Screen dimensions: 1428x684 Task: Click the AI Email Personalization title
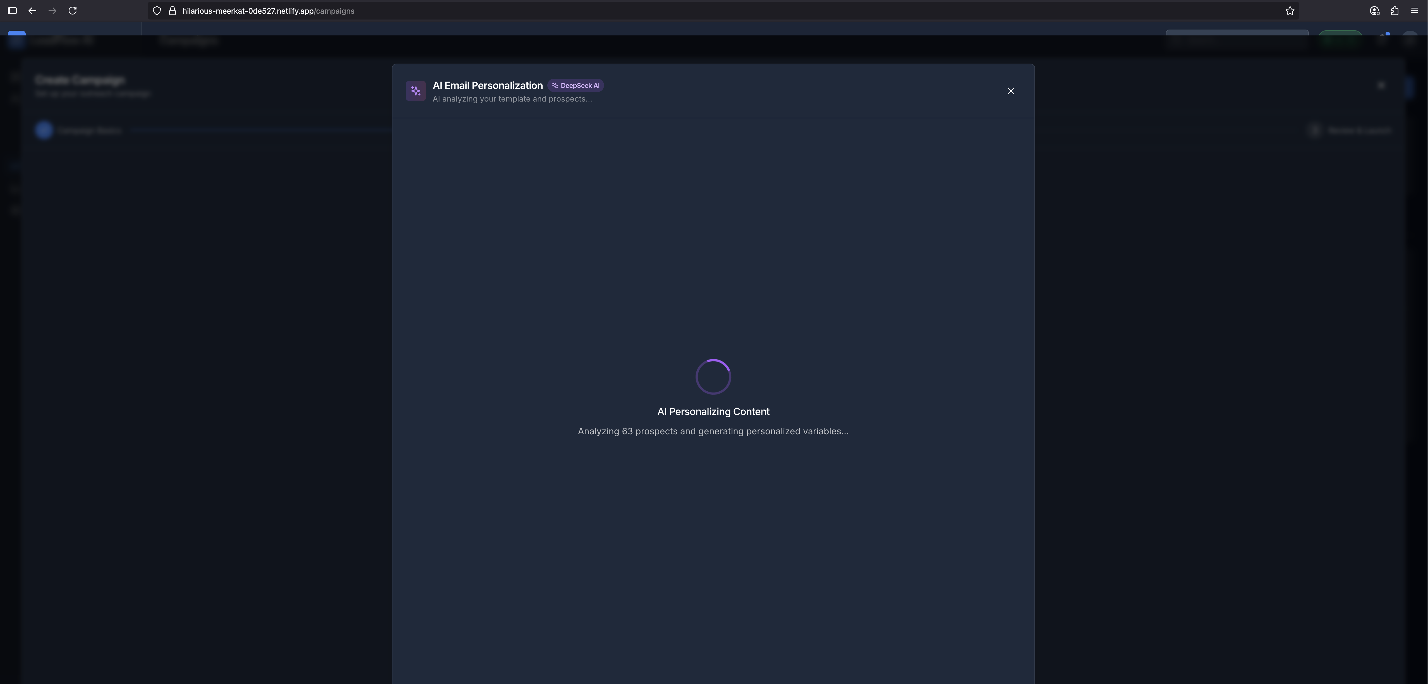(487, 85)
